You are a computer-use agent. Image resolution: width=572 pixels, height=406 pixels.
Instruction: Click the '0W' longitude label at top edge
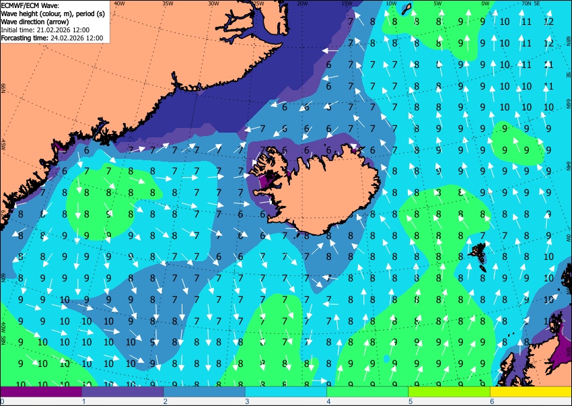pos(485,3)
